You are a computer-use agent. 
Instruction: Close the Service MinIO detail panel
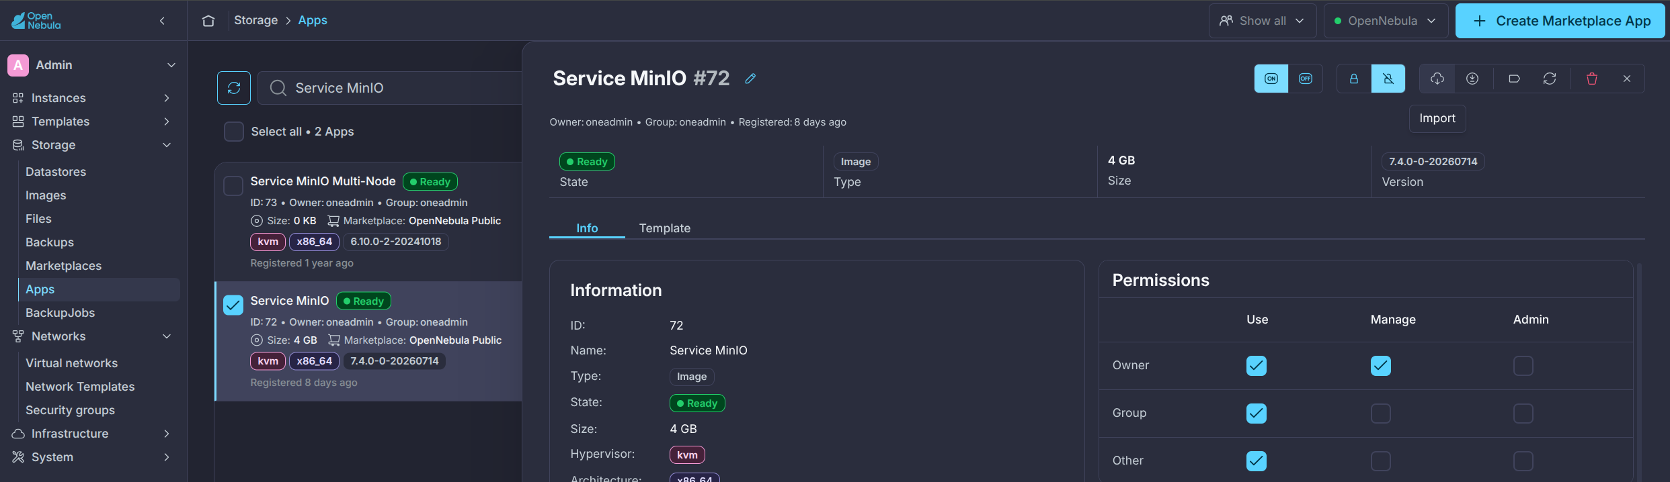coord(1627,79)
